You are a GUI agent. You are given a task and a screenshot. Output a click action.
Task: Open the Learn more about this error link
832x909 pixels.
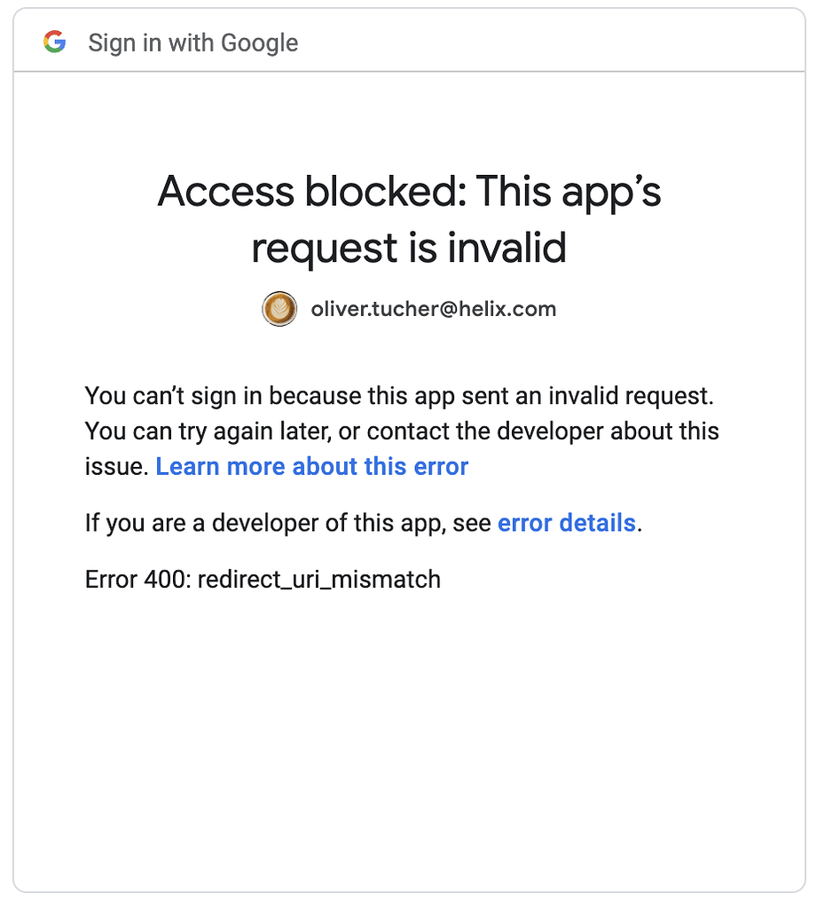[x=311, y=467]
